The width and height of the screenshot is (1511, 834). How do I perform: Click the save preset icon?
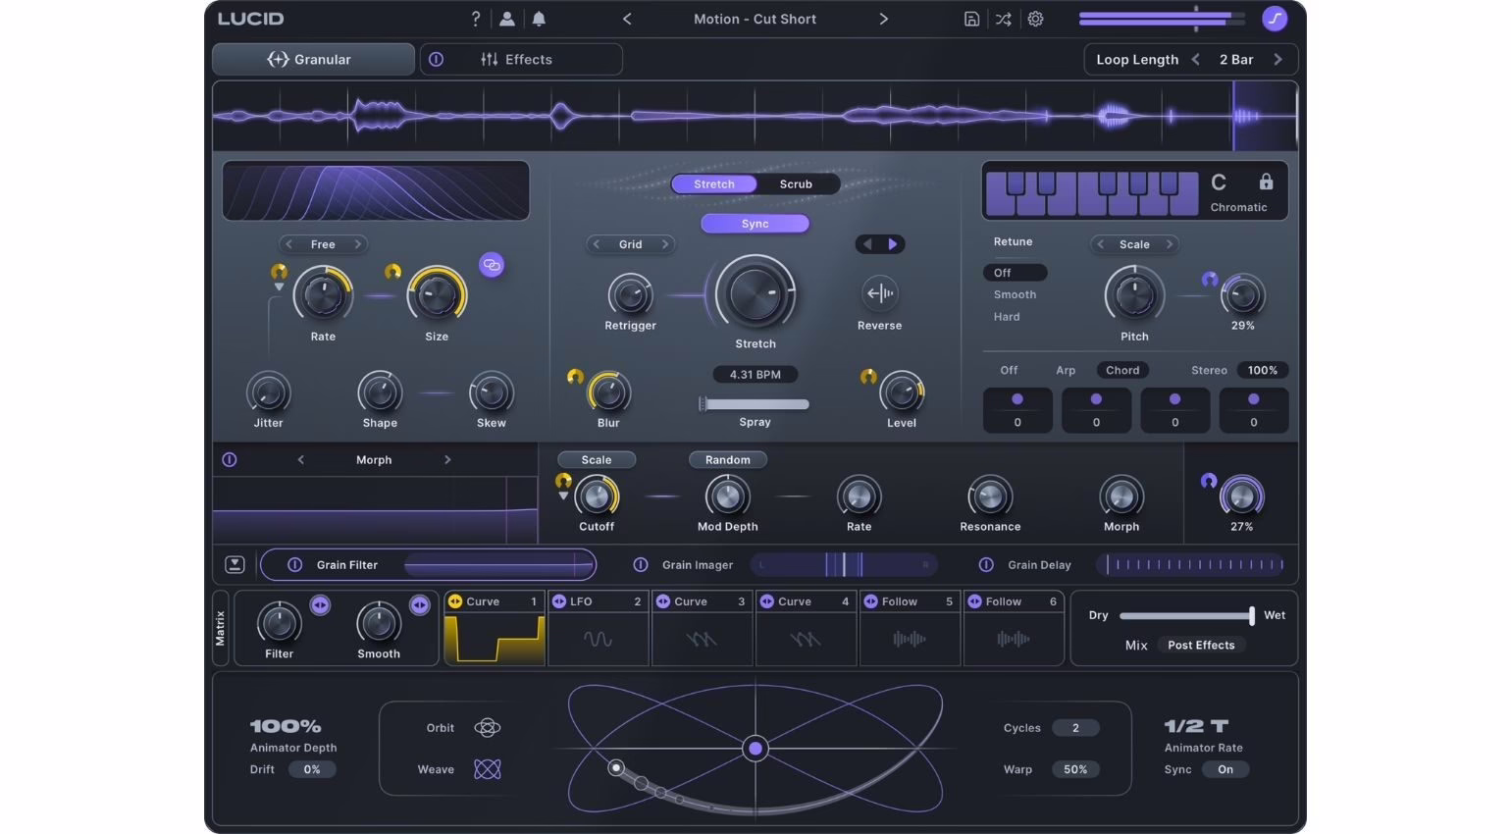pos(971,19)
